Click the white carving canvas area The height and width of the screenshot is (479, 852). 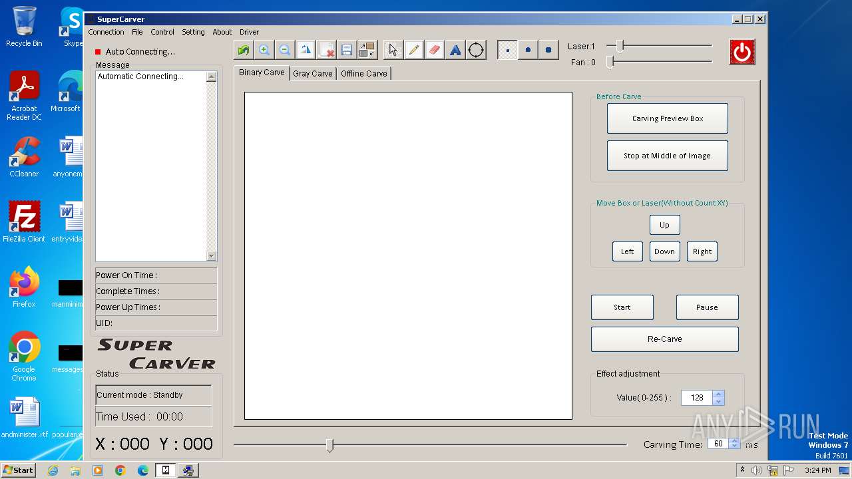coord(408,256)
